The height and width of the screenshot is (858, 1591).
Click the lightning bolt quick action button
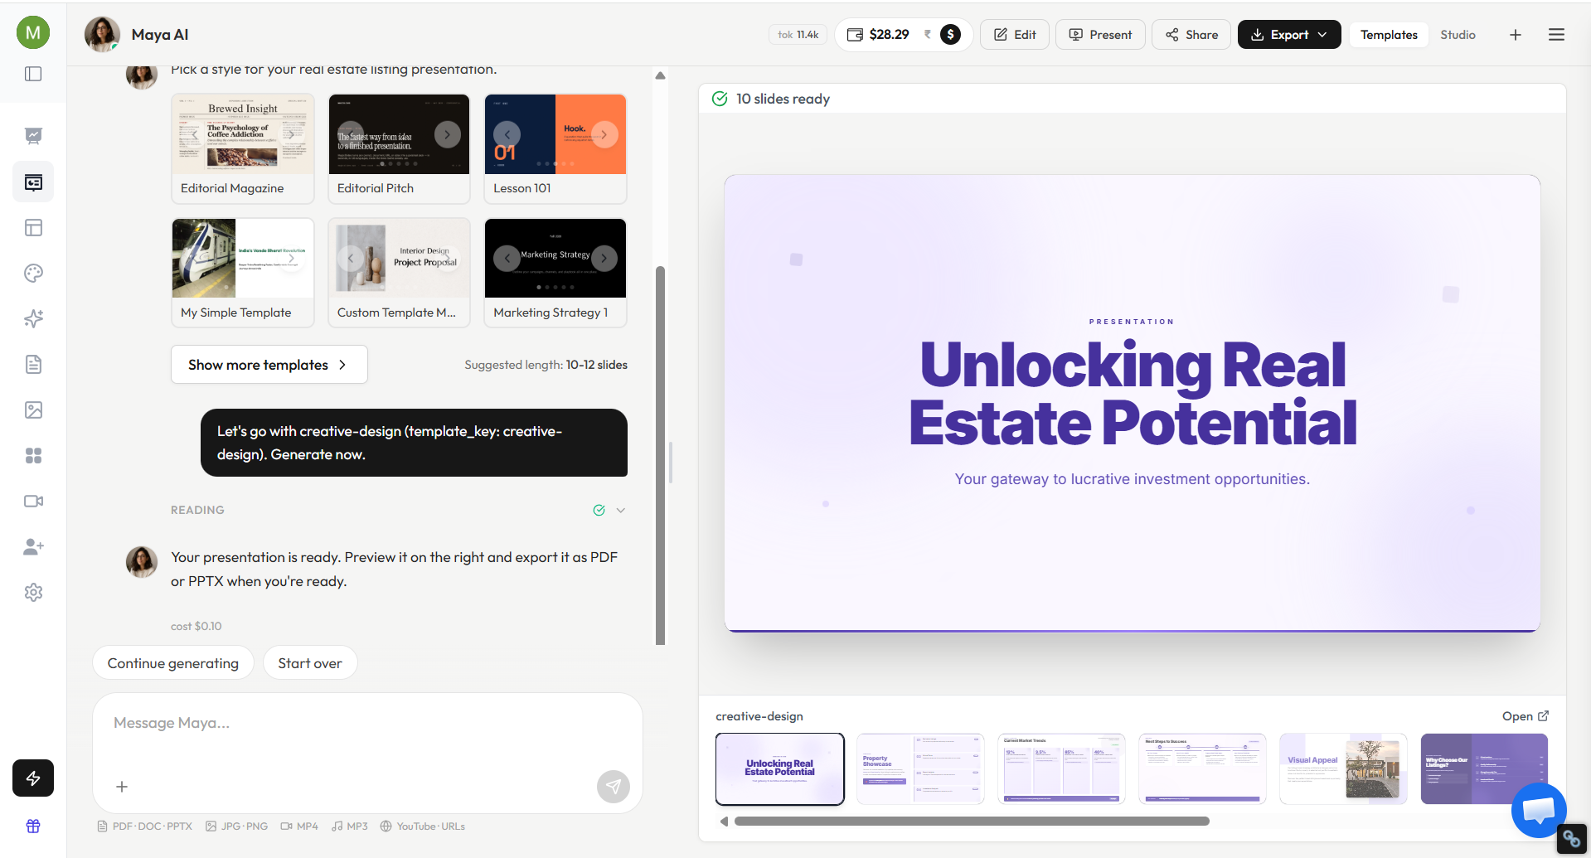coord(33,778)
